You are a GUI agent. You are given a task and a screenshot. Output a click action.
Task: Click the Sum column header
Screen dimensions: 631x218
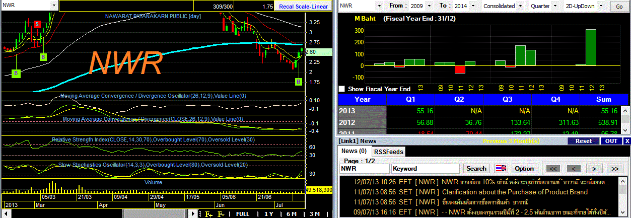[603, 99]
